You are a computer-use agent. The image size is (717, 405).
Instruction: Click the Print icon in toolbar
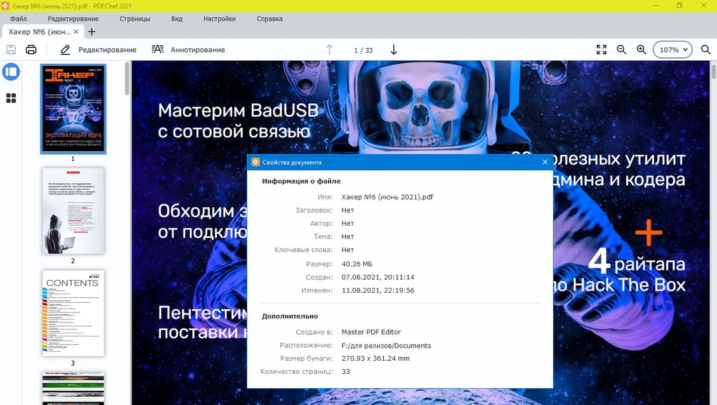[31, 50]
